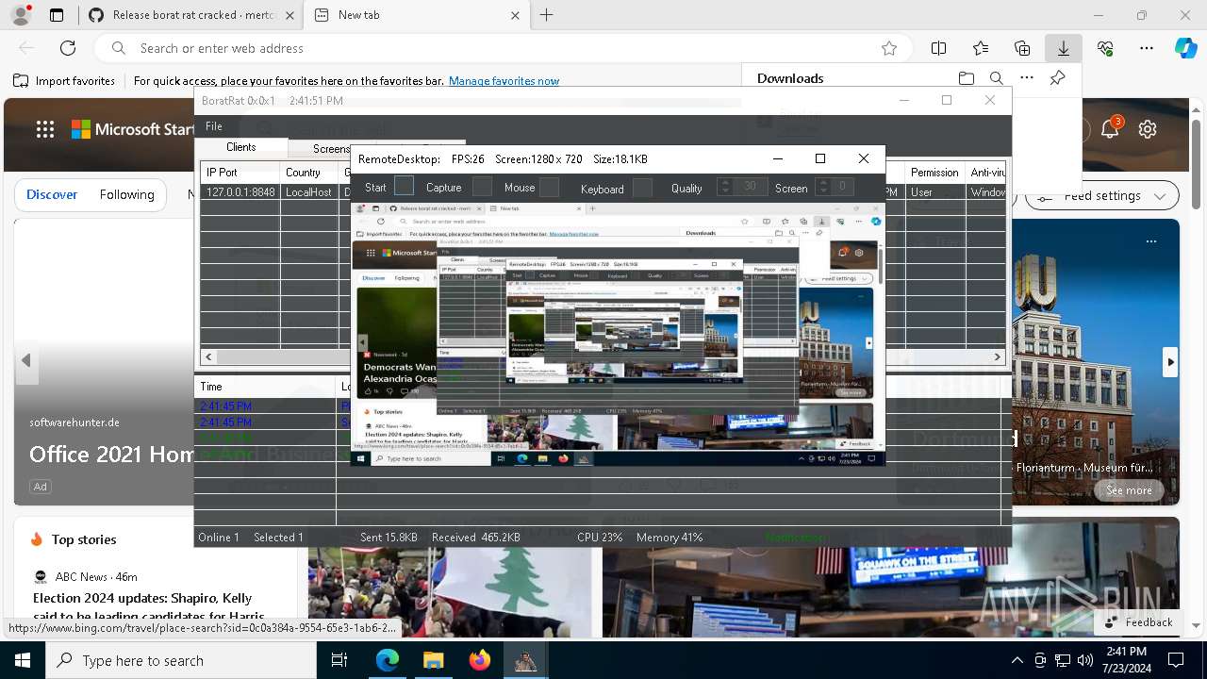The width and height of the screenshot is (1207, 679).
Task: Select the Following feed tab
Action: click(126, 194)
